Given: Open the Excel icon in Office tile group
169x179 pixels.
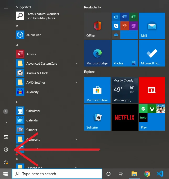Looking at the screenshot, I should point(133,17).
